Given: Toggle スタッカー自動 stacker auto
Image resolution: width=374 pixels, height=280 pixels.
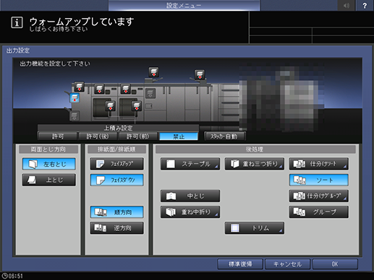Looking at the screenshot, I should point(225,136).
